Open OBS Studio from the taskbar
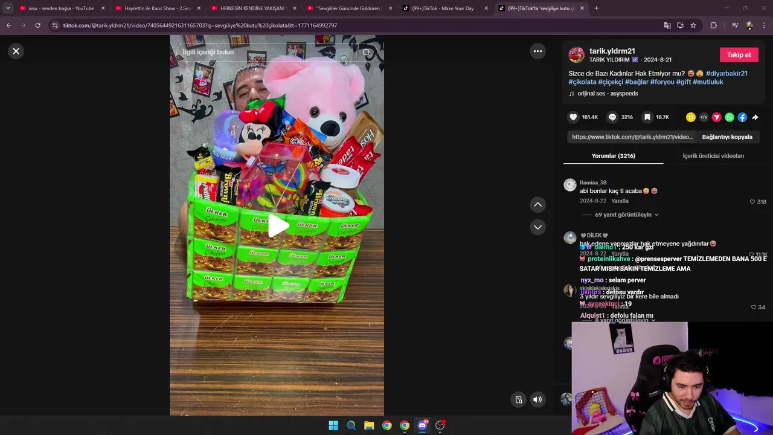The height and width of the screenshot is (435, 773). coord(440,425)
